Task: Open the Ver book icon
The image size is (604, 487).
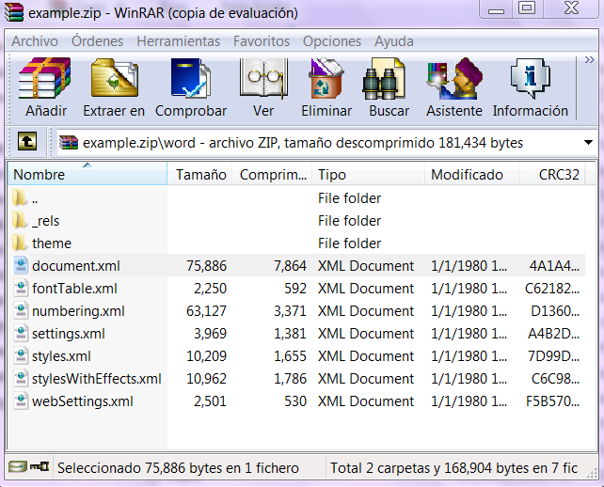Action: click(x=263, y=78)
